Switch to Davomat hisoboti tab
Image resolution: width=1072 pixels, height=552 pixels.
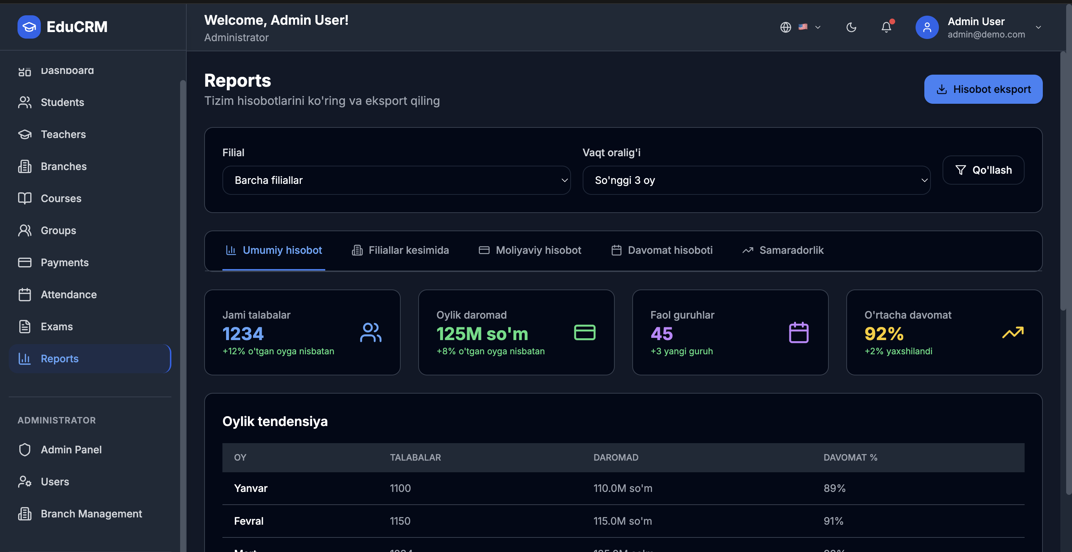(x=662, y=250)
